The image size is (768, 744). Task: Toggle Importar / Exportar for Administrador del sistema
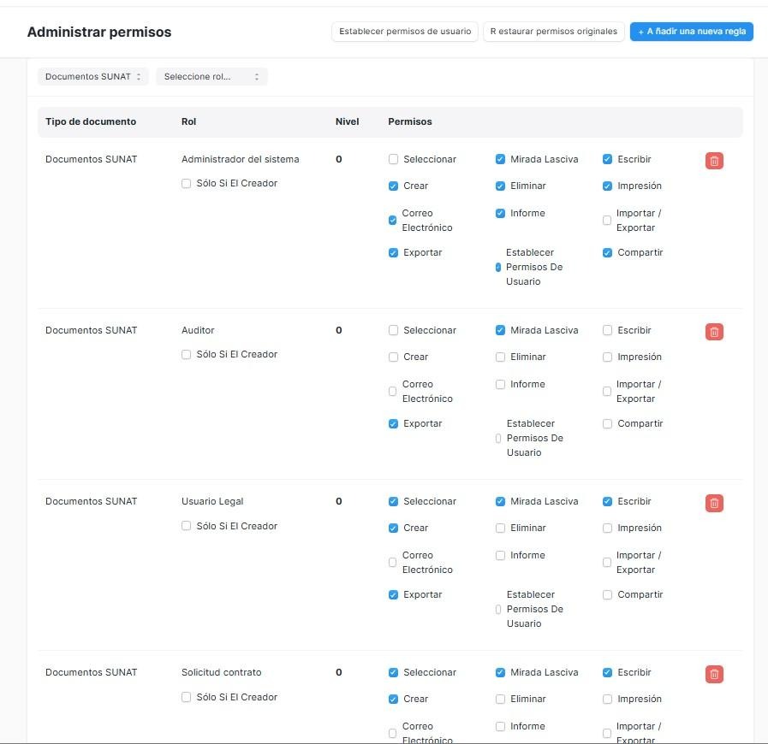[607, 221]
